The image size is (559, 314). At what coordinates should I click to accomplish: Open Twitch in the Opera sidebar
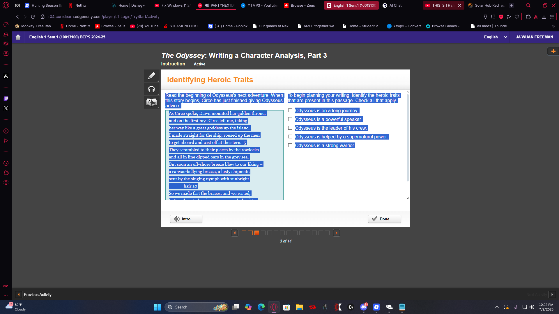[6, 99]
